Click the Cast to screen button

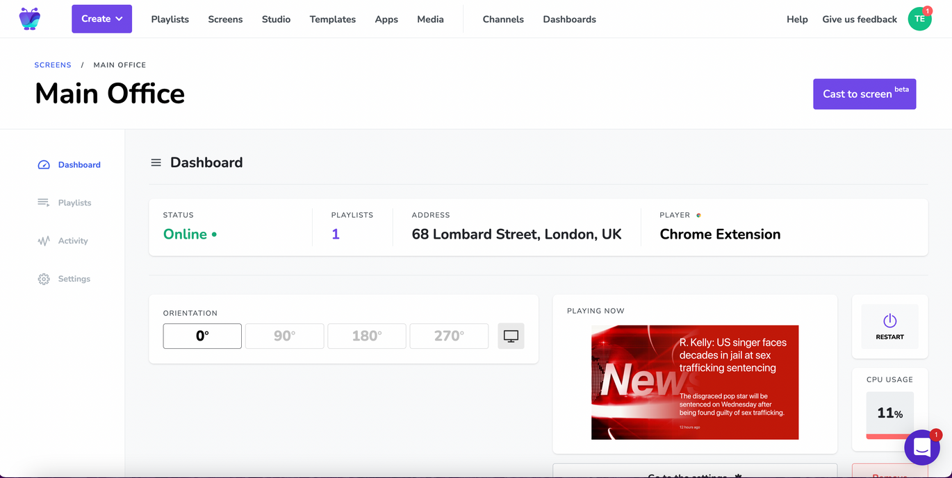[864, 94]
